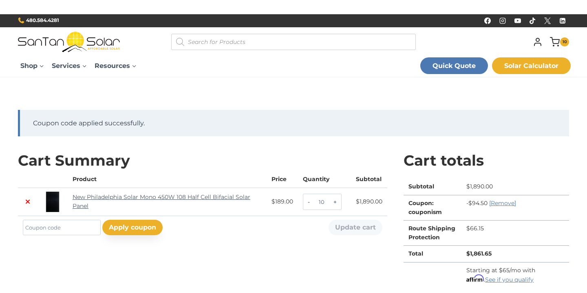The image size is (587, 293).
Task: Click the item price $189.00
Action: [x=282, y=201]
